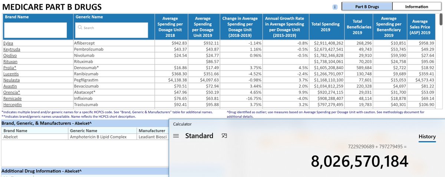Image resolution: width=445 pixels, height=177 pixels.
Task: Select the Part B Drugs tab
Action: 367,7
